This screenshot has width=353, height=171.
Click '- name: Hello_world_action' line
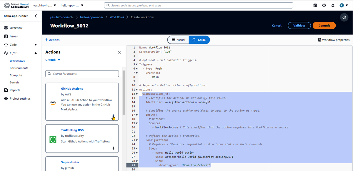pyautogui.click(x=173, y=153)
